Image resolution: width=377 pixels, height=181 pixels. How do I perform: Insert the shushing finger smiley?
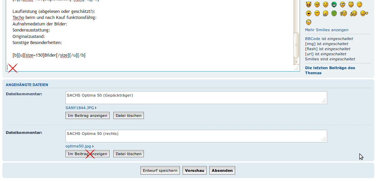coord(325,13)
